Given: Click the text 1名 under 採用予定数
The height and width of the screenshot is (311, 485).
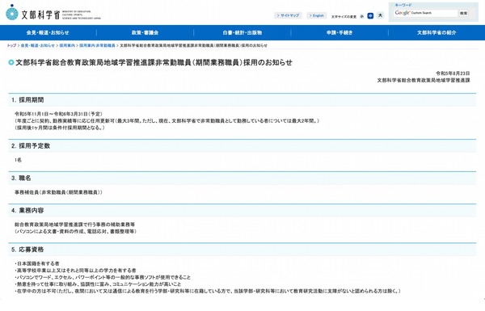Looking at the screenshot, I should (18, 160).
